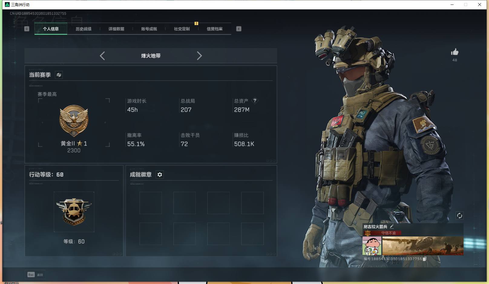Click the 黄金II rank badge emblem
The width and height of the screenshot is (489, 284).
[x=74, y=121]
